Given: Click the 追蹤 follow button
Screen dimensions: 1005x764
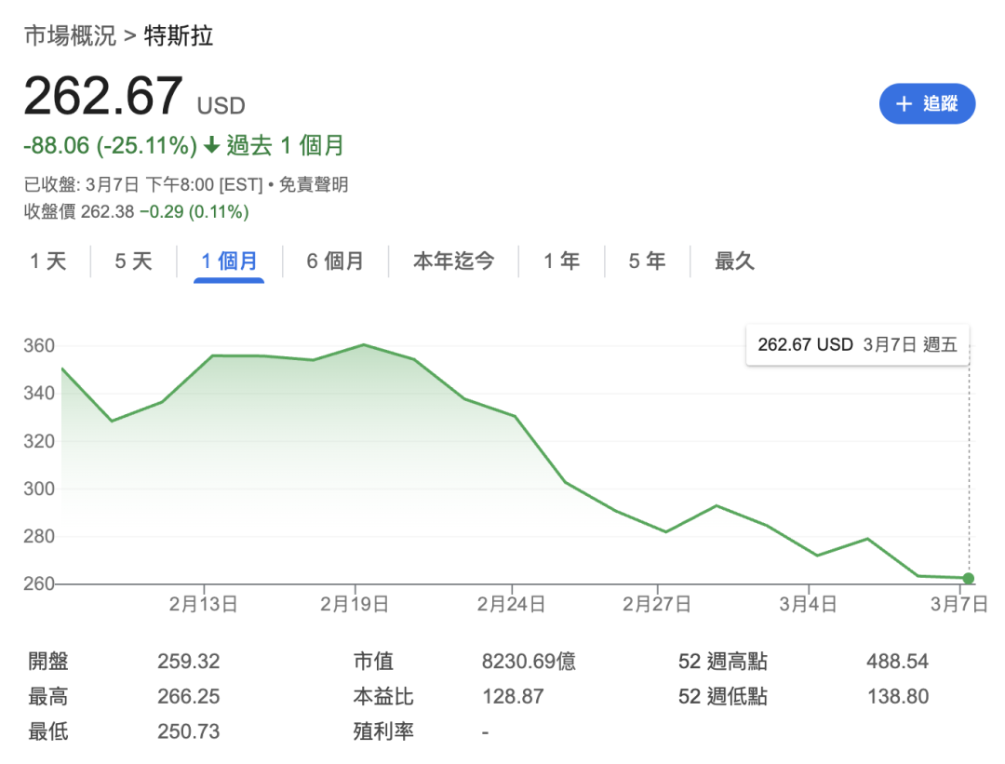Looking at the screenshot, I should (927, 104).
